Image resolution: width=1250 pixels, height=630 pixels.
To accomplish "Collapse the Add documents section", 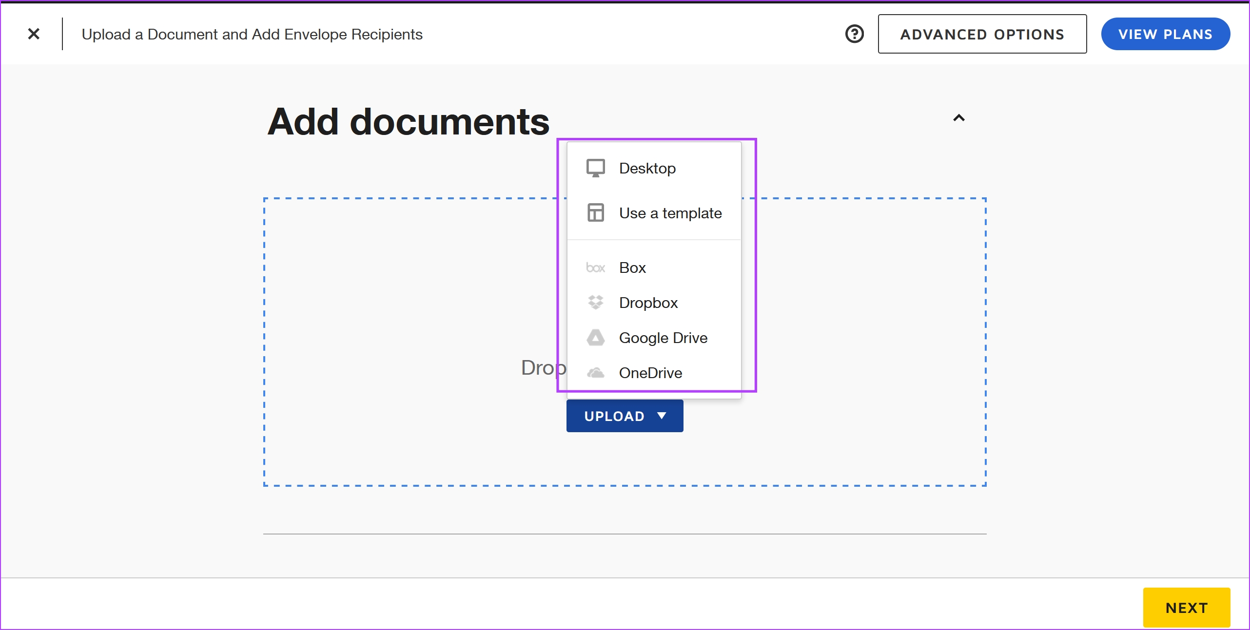I will tap(958, 118).
